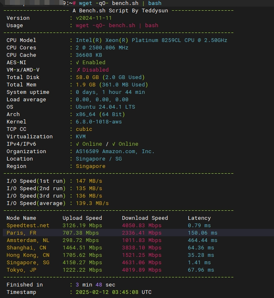This screenshot has width=274, height=298.
Task: Click the Download Speed column header
Action: (145, 218)
